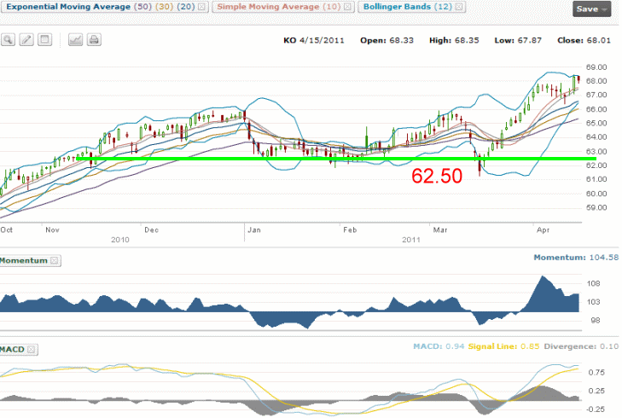Click the line chart type icon
Image resolution: width=622 pixels, height=418 pixels.
(75, 39)
